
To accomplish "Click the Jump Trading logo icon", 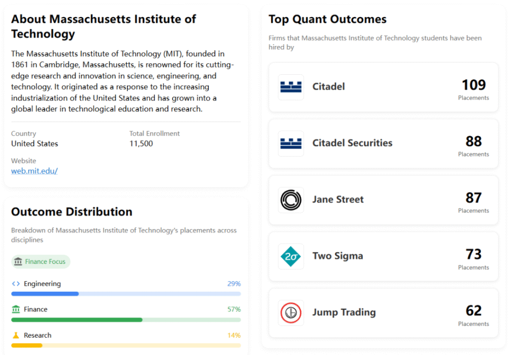I will point(291,313).
